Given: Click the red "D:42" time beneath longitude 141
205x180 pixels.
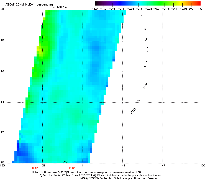Looking at the screenshot, I should click(x=72, y=168).
